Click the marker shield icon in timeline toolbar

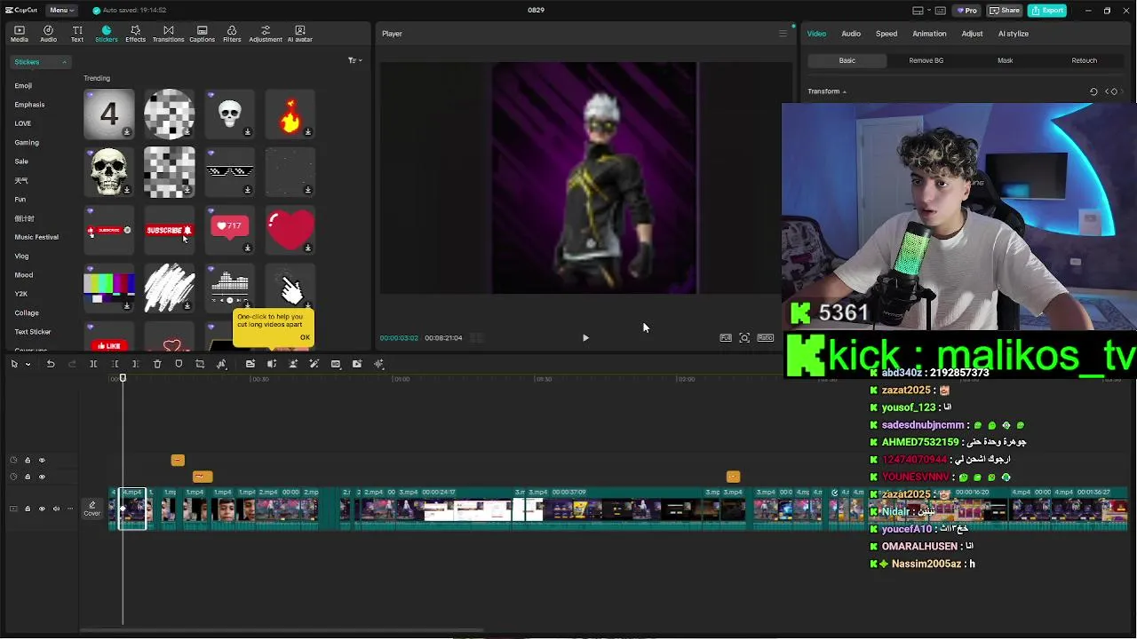(179, 364)
